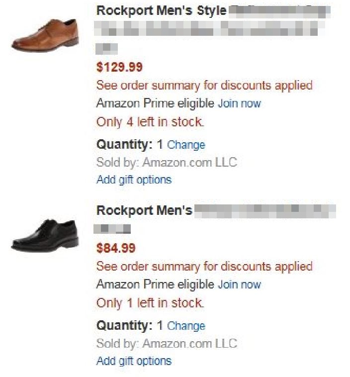Click 'Sold by: Amazon.com LLC' under the brown shoe

(167, 162)
